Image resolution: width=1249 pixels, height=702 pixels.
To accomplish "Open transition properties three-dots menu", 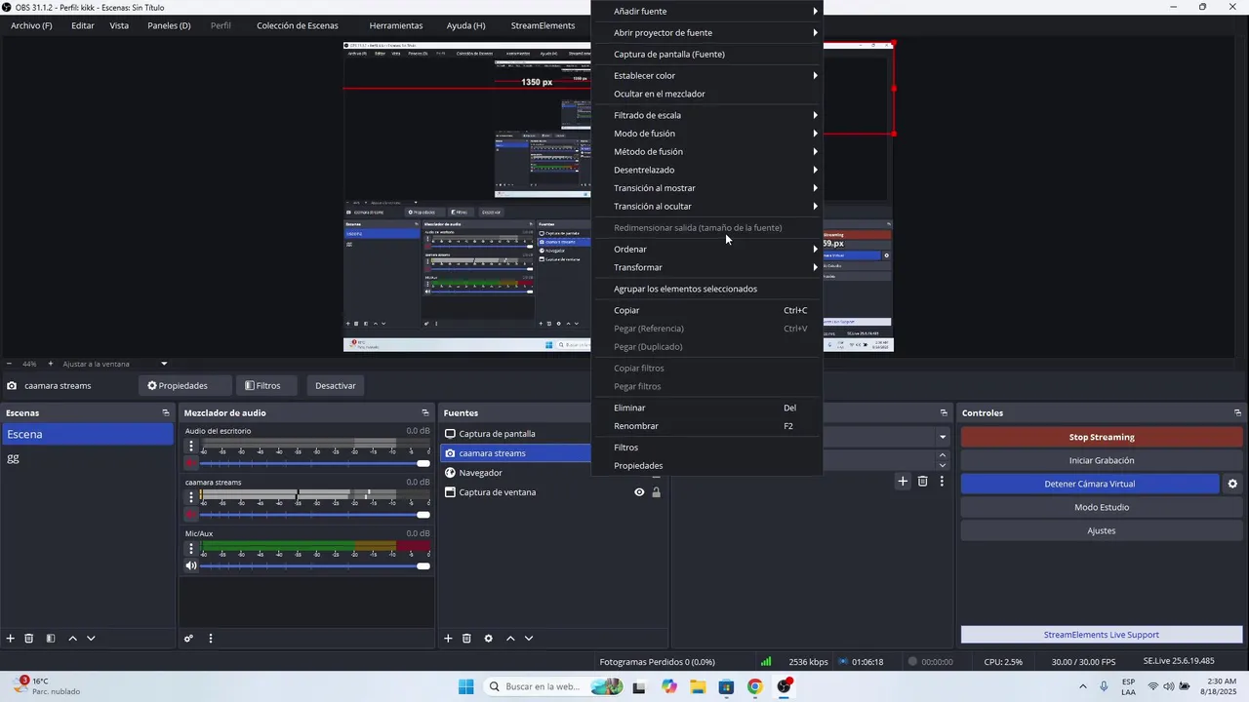I will click(x=942, y=481).
